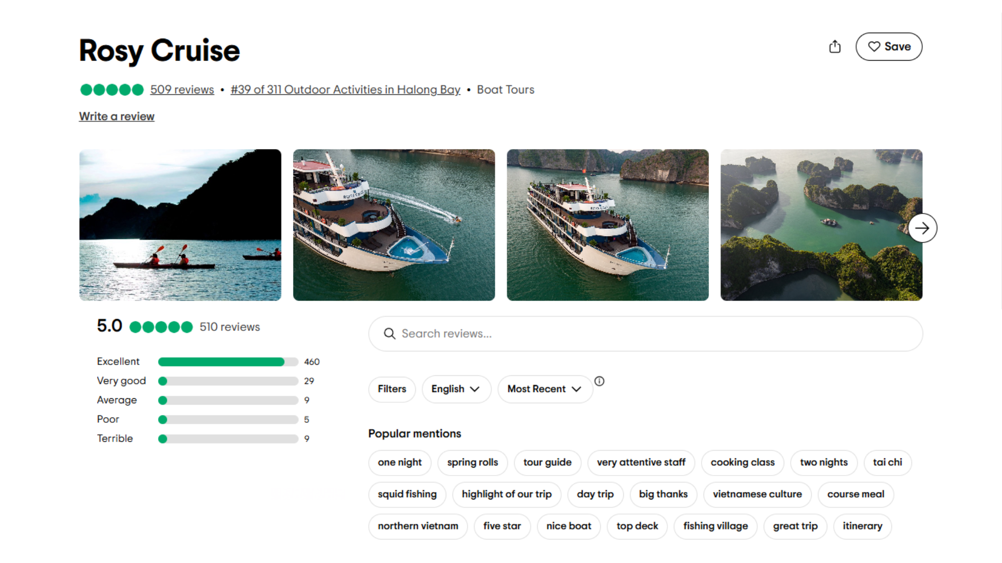1002x563 pixels.
Task: Click the green rating bubbles beside 509 reviews
Action: click(111, 89)
